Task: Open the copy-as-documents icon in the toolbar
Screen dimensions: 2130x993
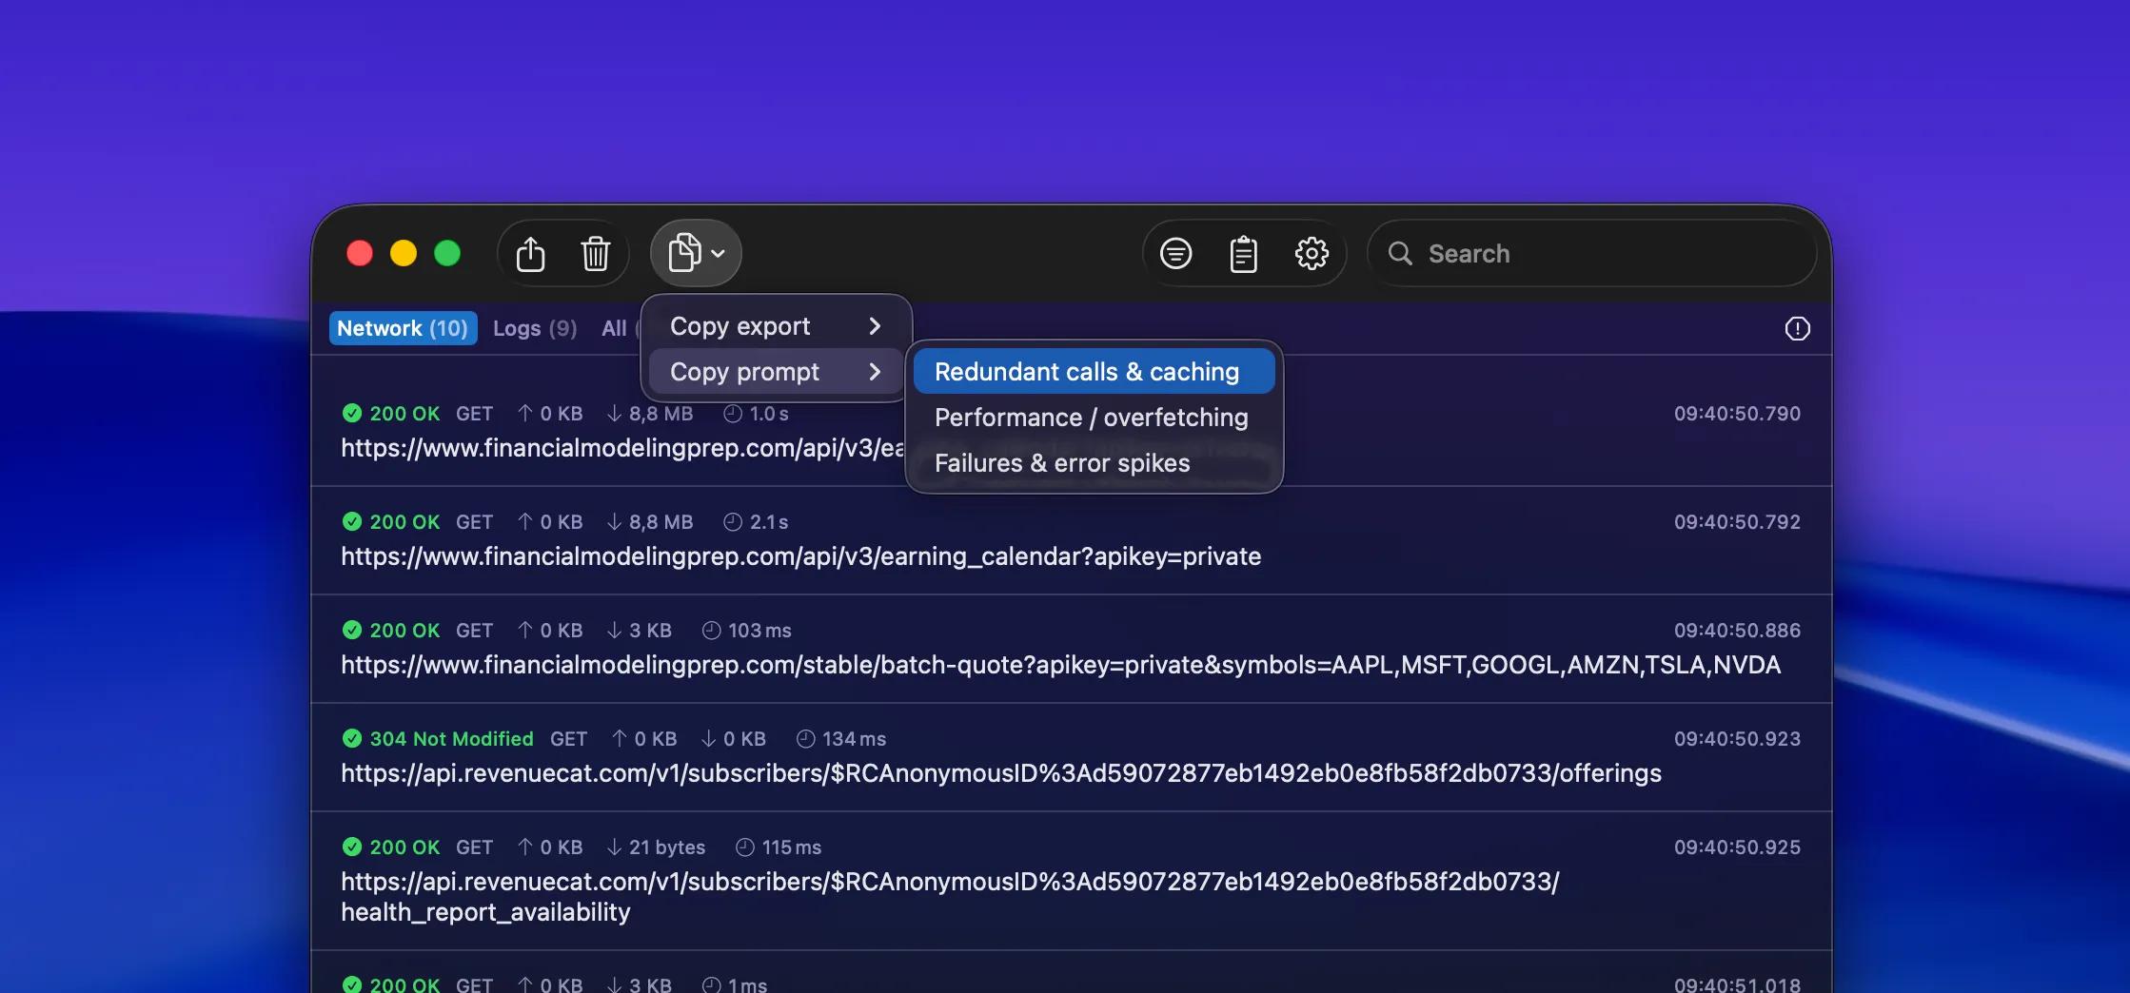Action: (686, 252)
